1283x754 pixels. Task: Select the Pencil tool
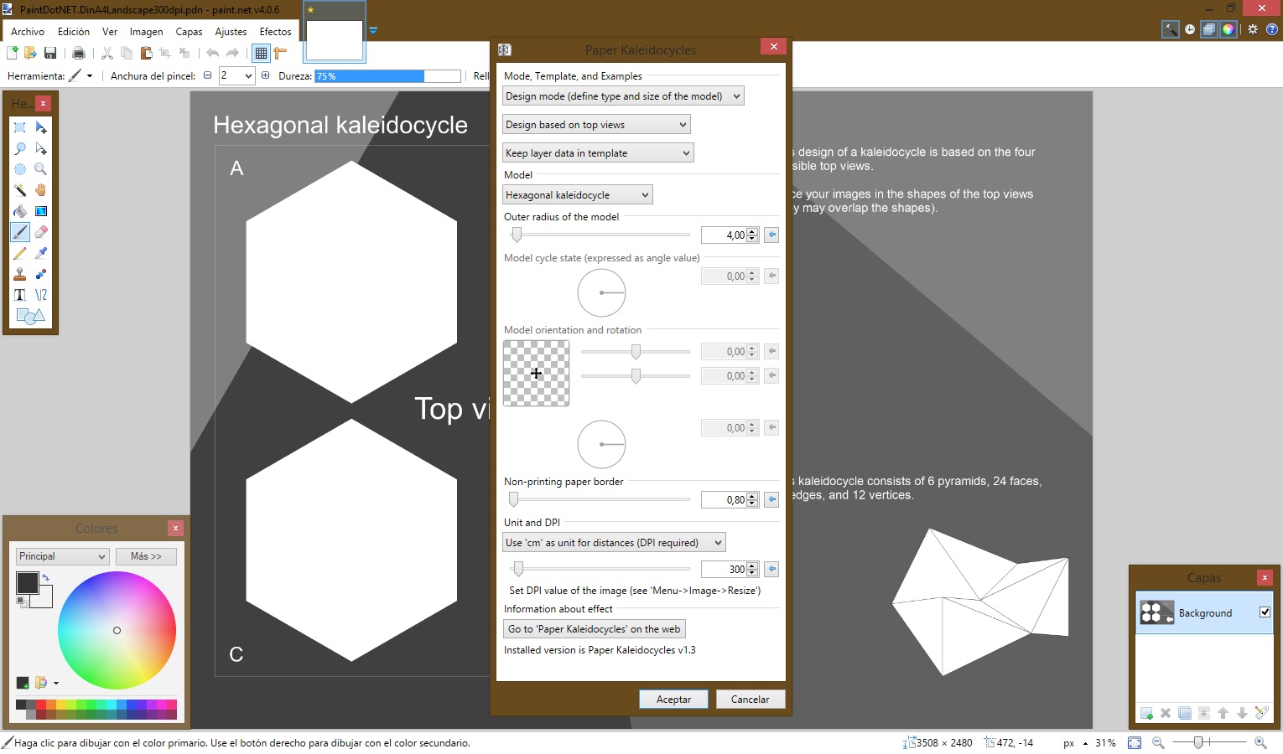point(20,253)
